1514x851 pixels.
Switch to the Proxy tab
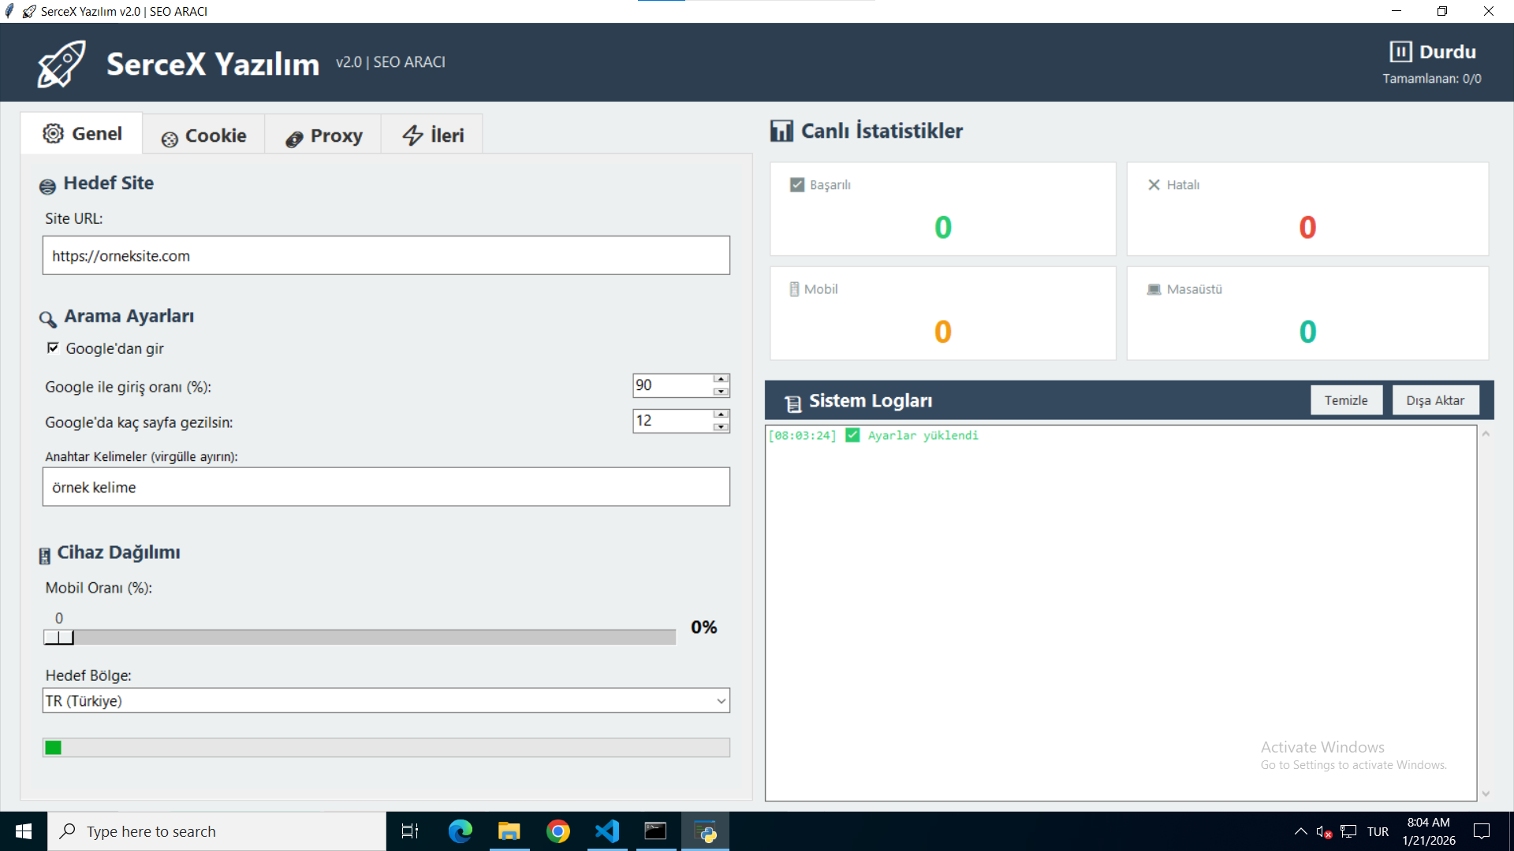[323, 136]
